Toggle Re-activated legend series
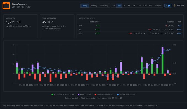The height and width of the screenshot is (109, 187). point(85,94)
